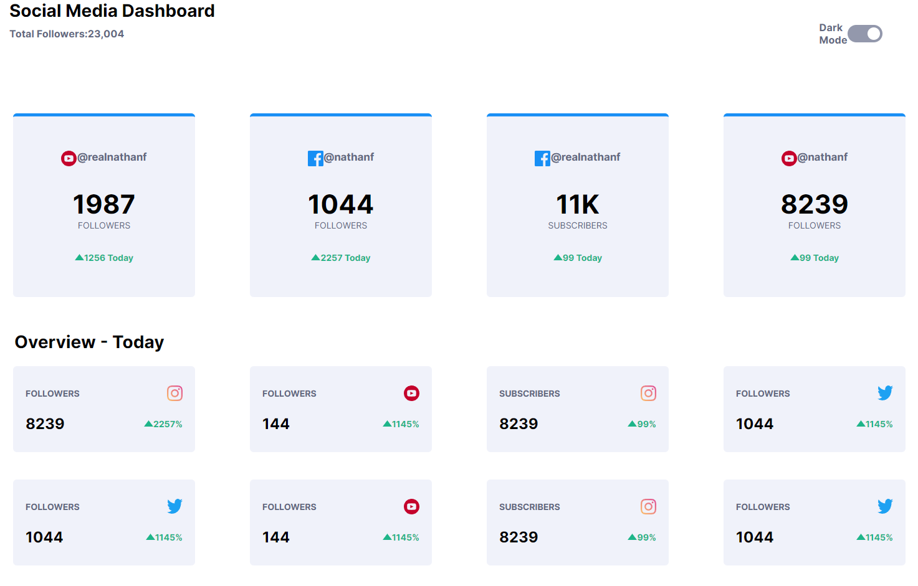Click the YouTube icon on @realnathanf card
Screen dimensions: 918x586
(x=69, y=158)
